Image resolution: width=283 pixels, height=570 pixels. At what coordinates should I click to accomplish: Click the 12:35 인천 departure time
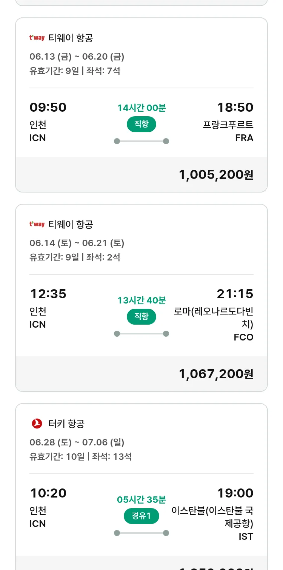click(48, 294)
